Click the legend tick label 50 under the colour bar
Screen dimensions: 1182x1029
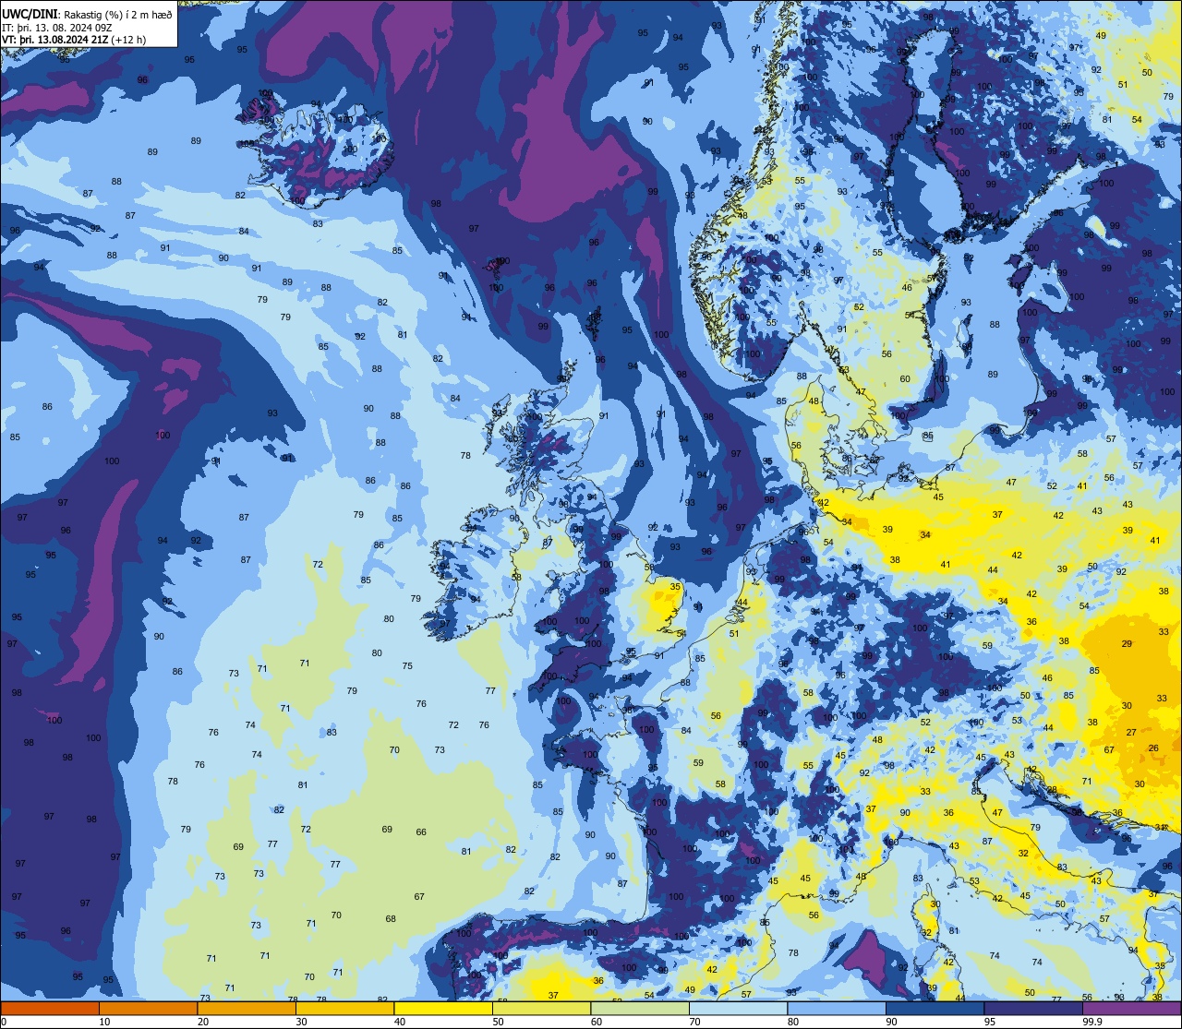498,1022
